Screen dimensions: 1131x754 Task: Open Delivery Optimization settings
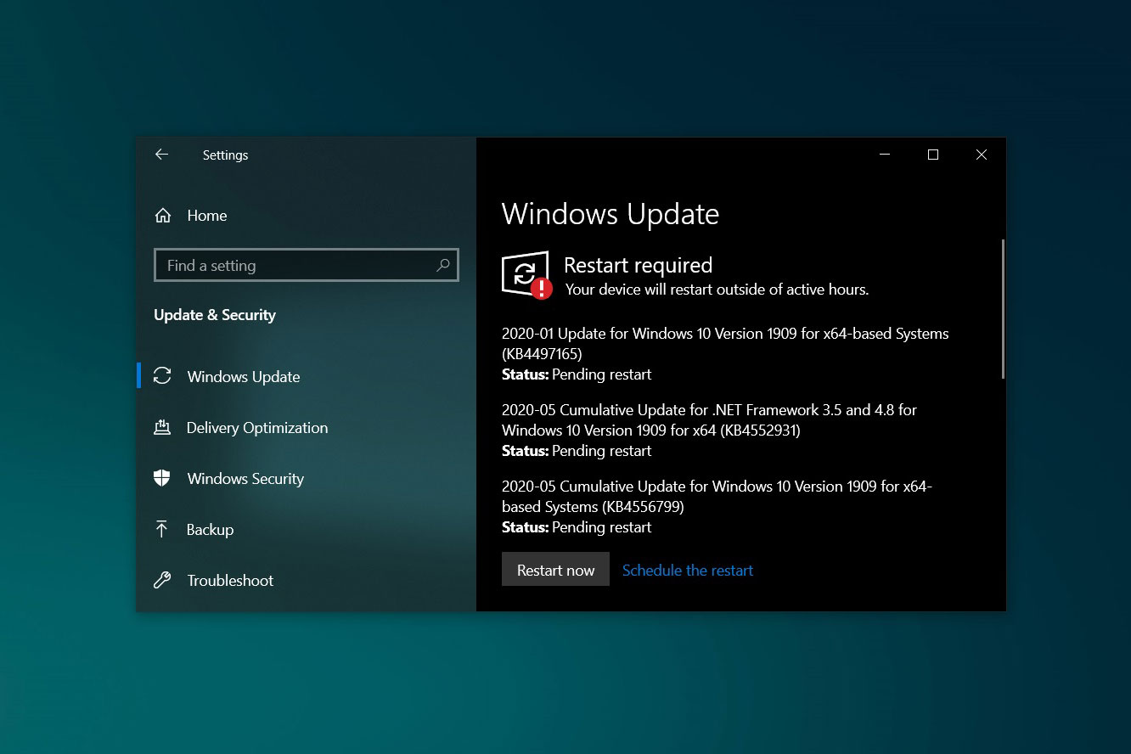[x=306, y=427]
